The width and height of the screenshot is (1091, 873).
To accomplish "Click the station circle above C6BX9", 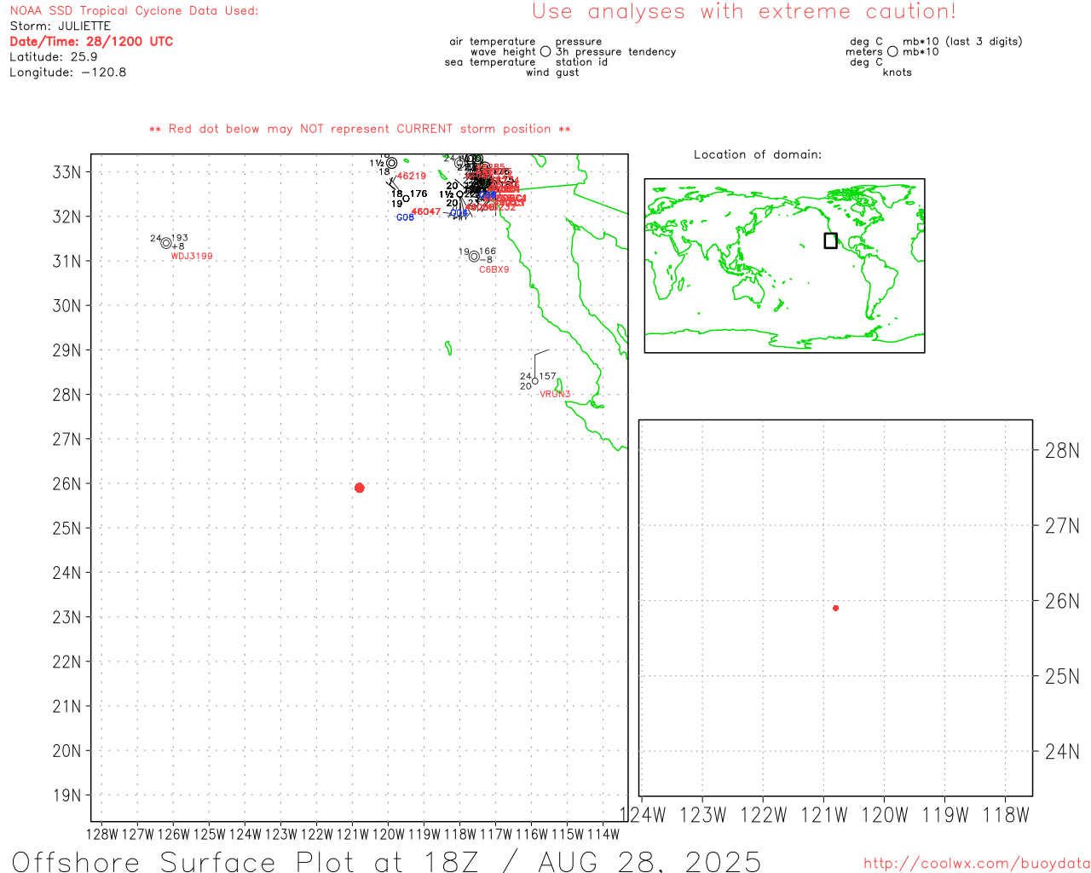I will (x=474, y=256).
